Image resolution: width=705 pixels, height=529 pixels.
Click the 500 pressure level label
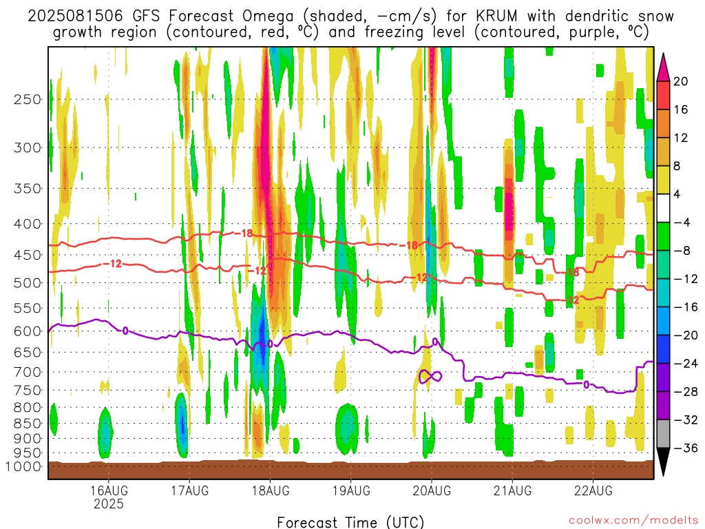(28, 283)
